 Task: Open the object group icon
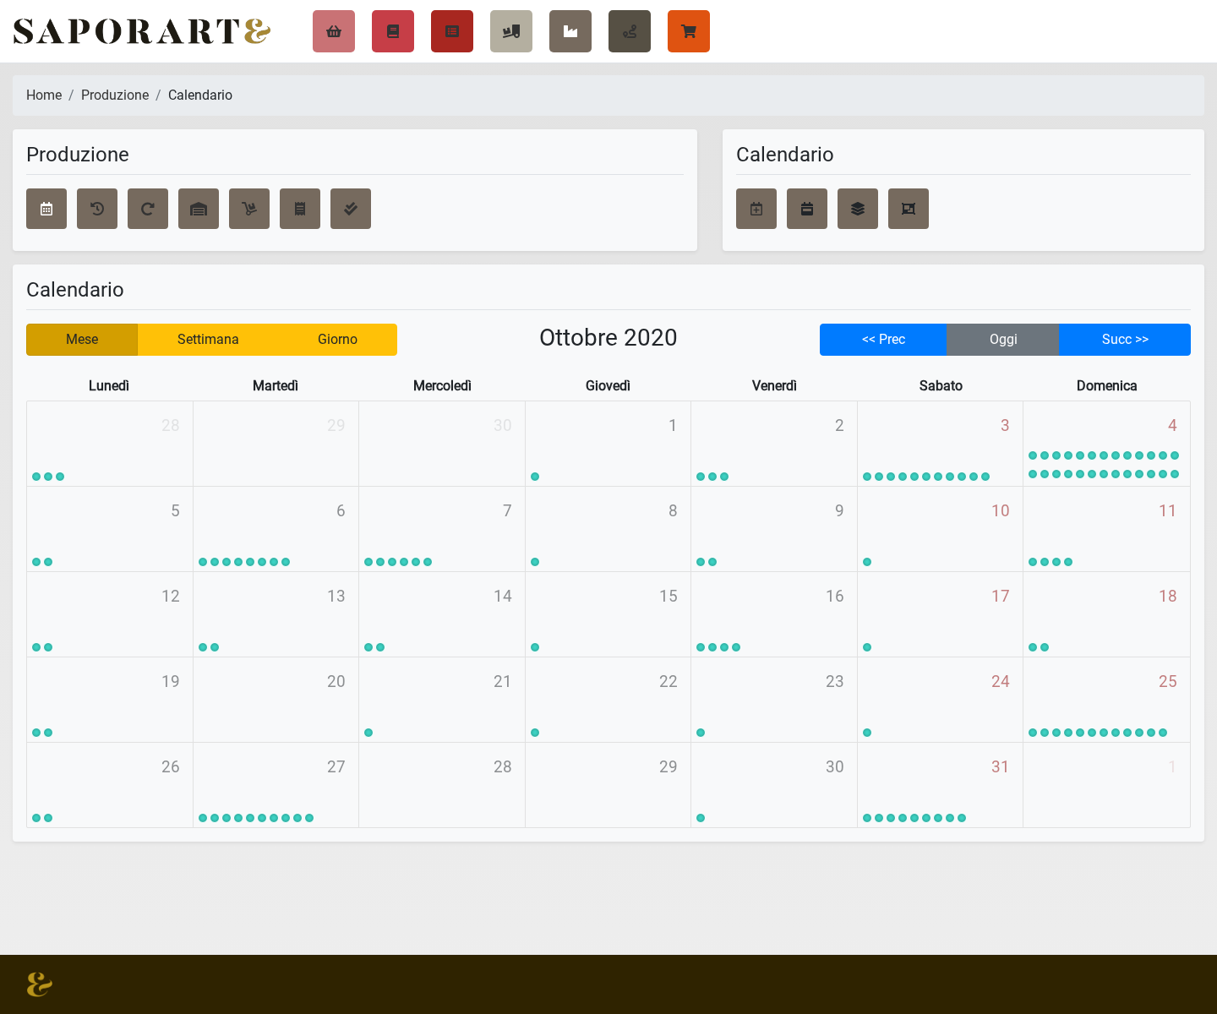click(x=909, y=209)
